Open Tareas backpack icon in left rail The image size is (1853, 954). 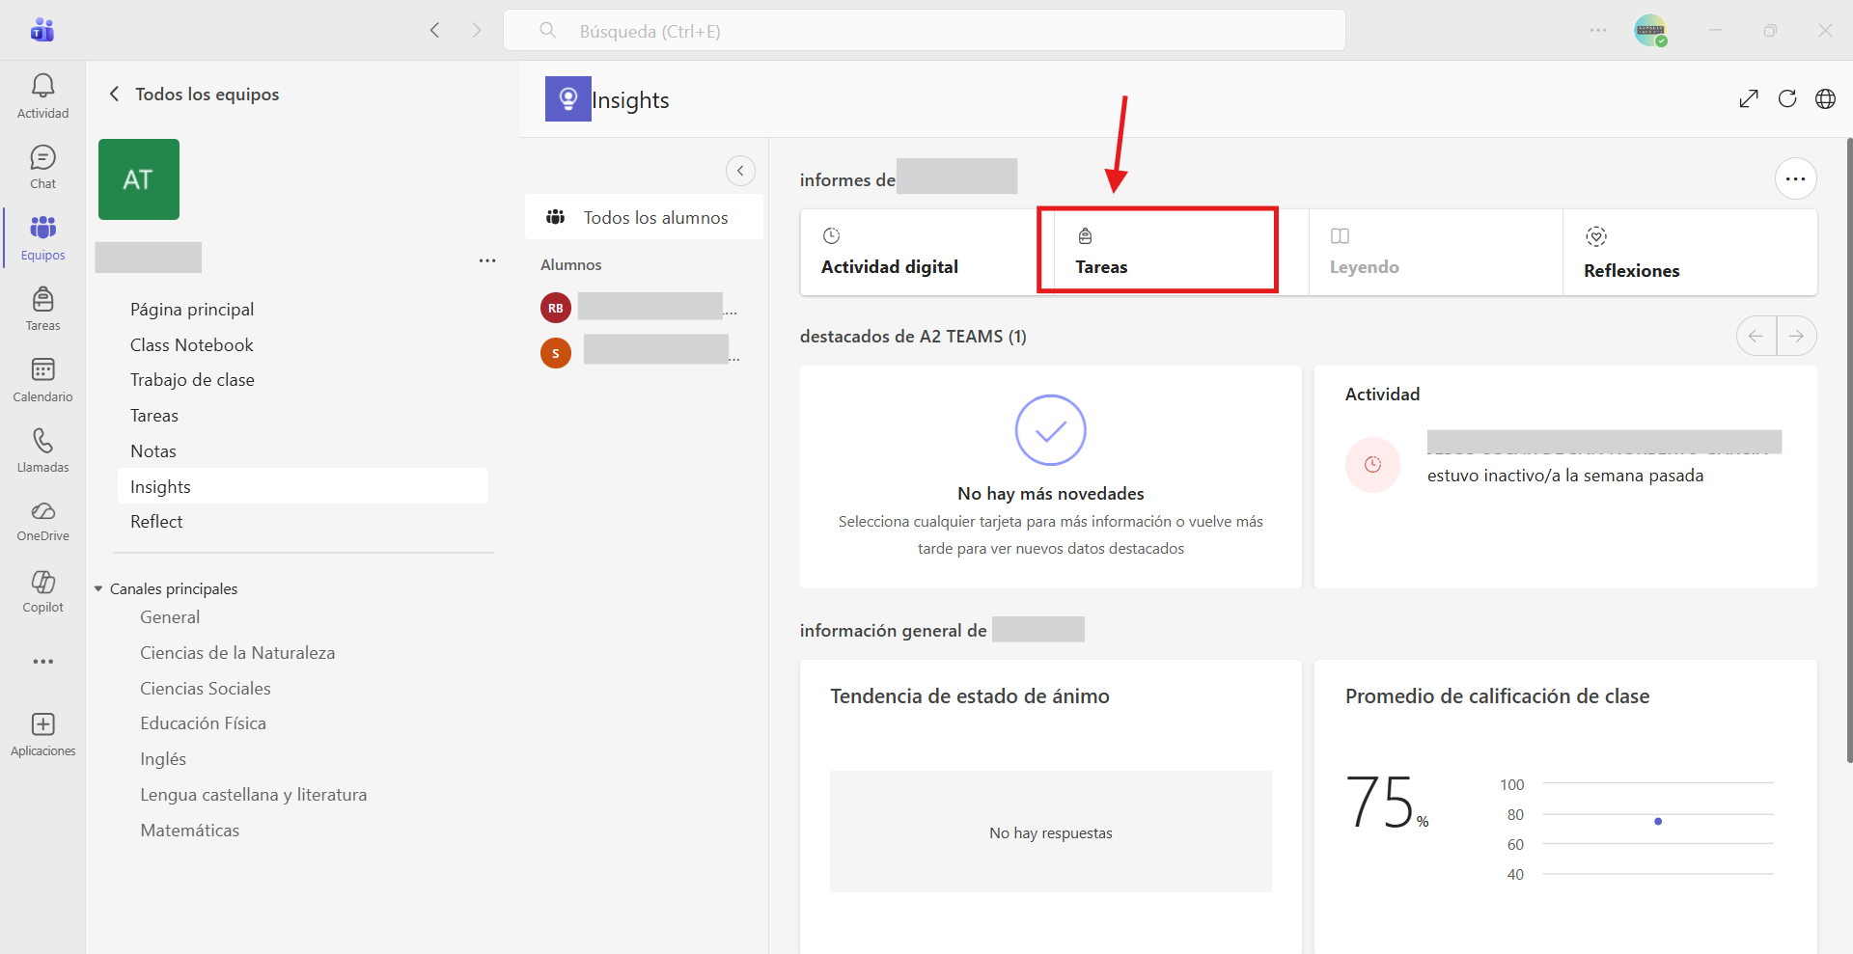pos(42,309)
